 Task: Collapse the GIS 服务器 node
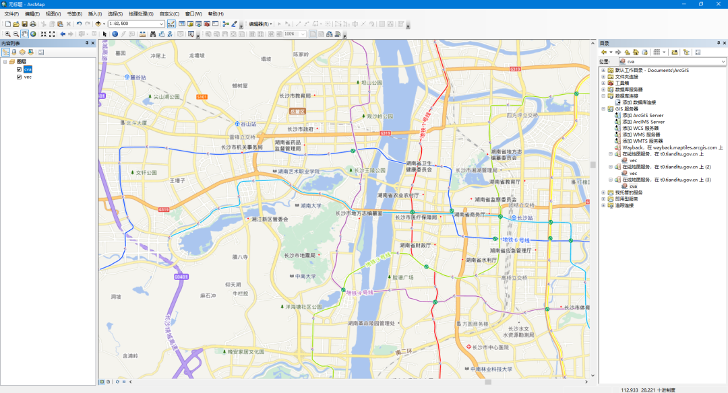(603, 109)
